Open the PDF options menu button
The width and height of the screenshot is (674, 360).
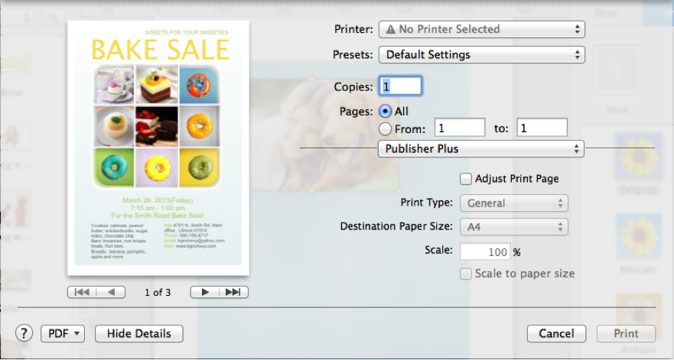[64, 333]
